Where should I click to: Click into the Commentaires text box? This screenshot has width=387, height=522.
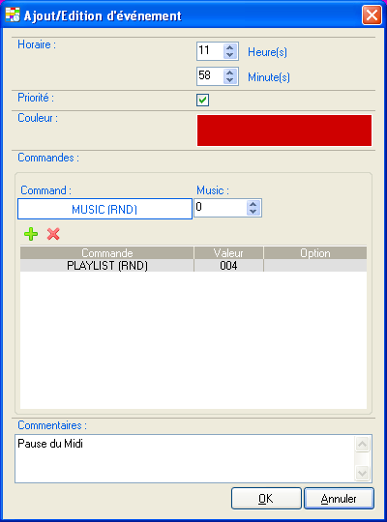tap(185, 458)
